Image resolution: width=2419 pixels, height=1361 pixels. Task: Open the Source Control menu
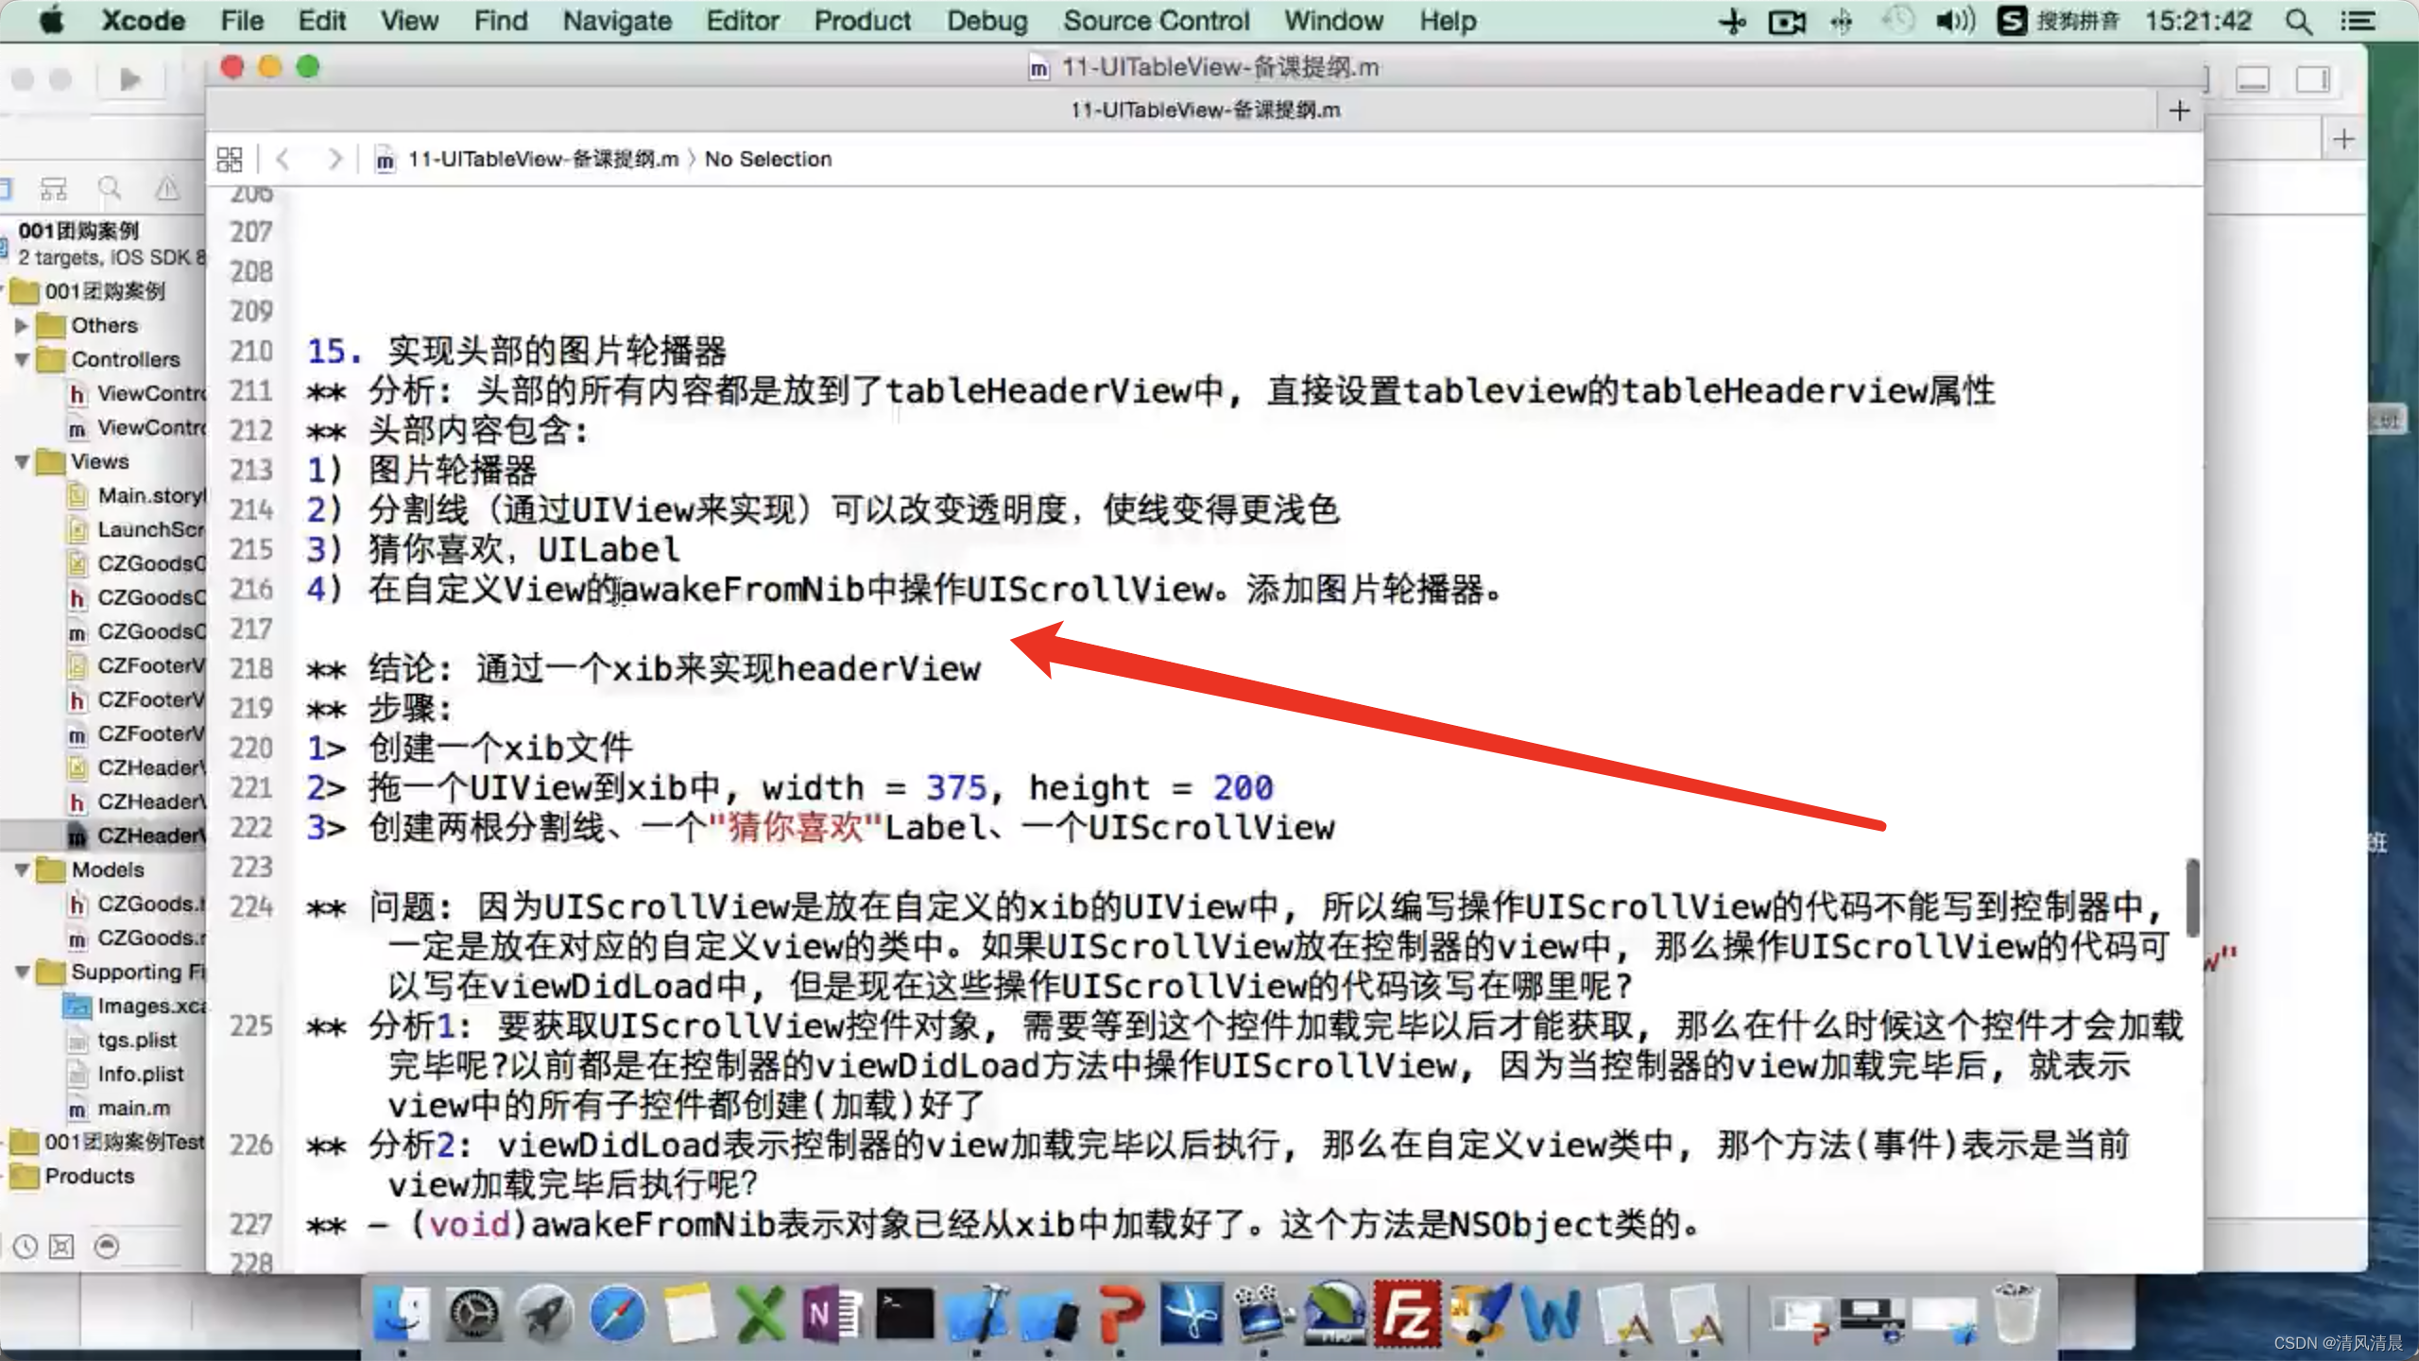point(1157,21)
